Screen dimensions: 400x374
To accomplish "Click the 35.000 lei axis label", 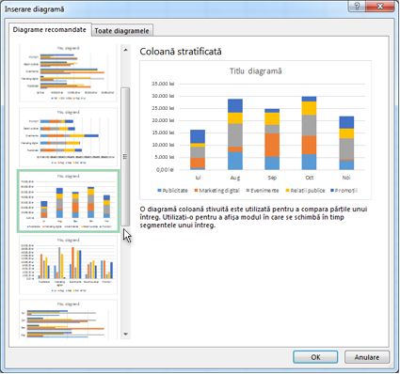I will [x=163, y=84].
